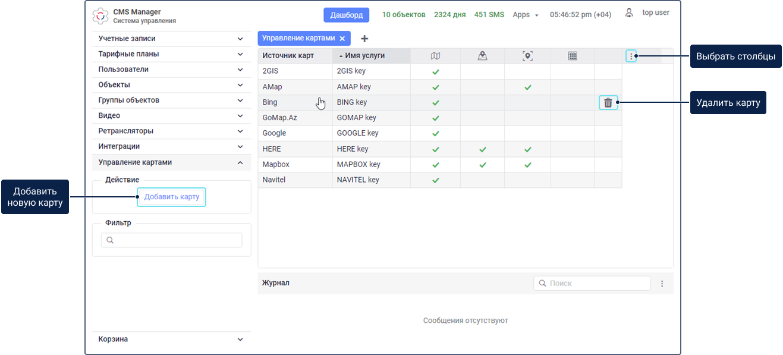Select the Mapbox map source cell
The width and height of the screenshot is (783, 355).
(x=295, y=165)
